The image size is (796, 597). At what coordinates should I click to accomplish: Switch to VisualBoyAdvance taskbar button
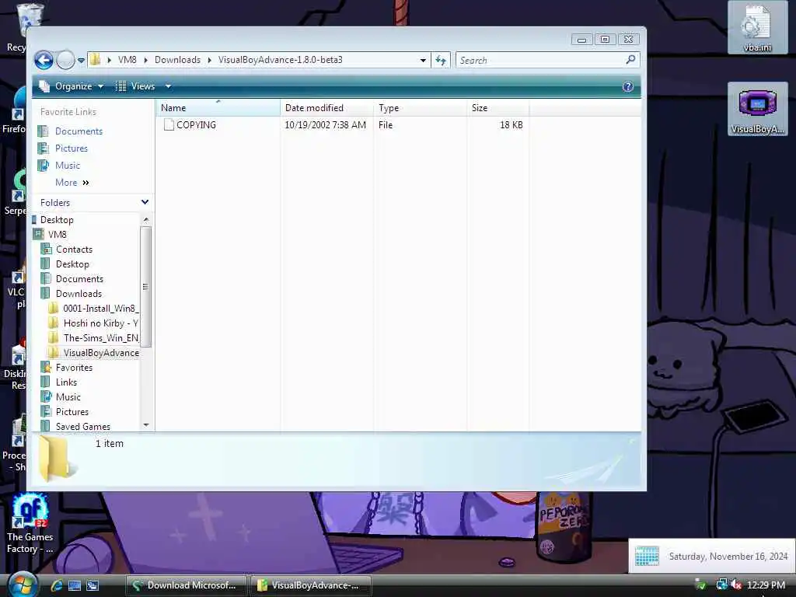311,585
